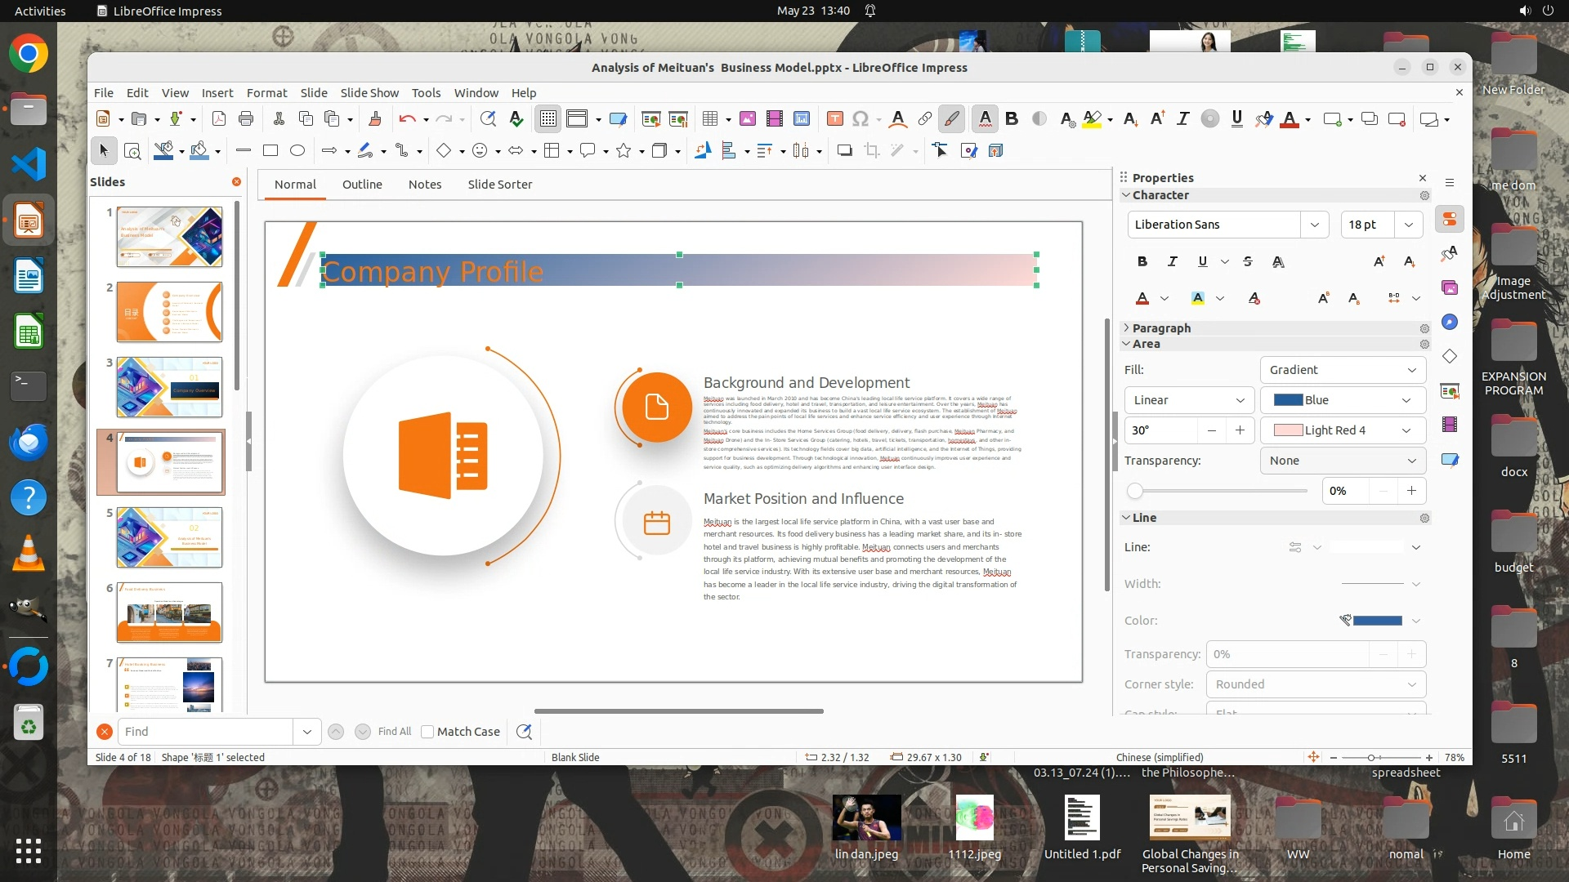The width and height of the screenshot is (1569, 882).
Task: Open the sidebar Gallery icon
Action: coord(1450,287)
